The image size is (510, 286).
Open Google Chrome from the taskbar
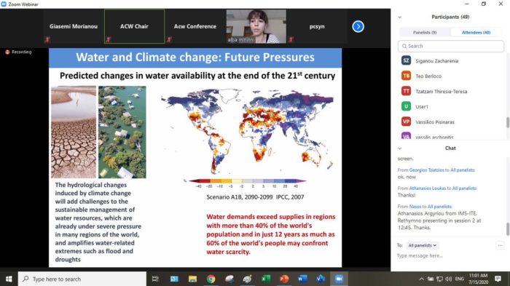[211, 279]
